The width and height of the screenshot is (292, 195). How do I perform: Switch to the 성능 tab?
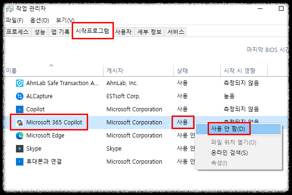tap(40, 32)
